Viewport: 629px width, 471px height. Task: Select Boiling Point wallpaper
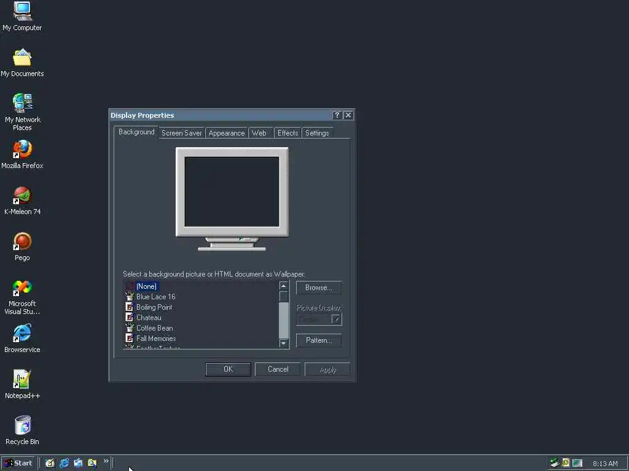[154, 307]
